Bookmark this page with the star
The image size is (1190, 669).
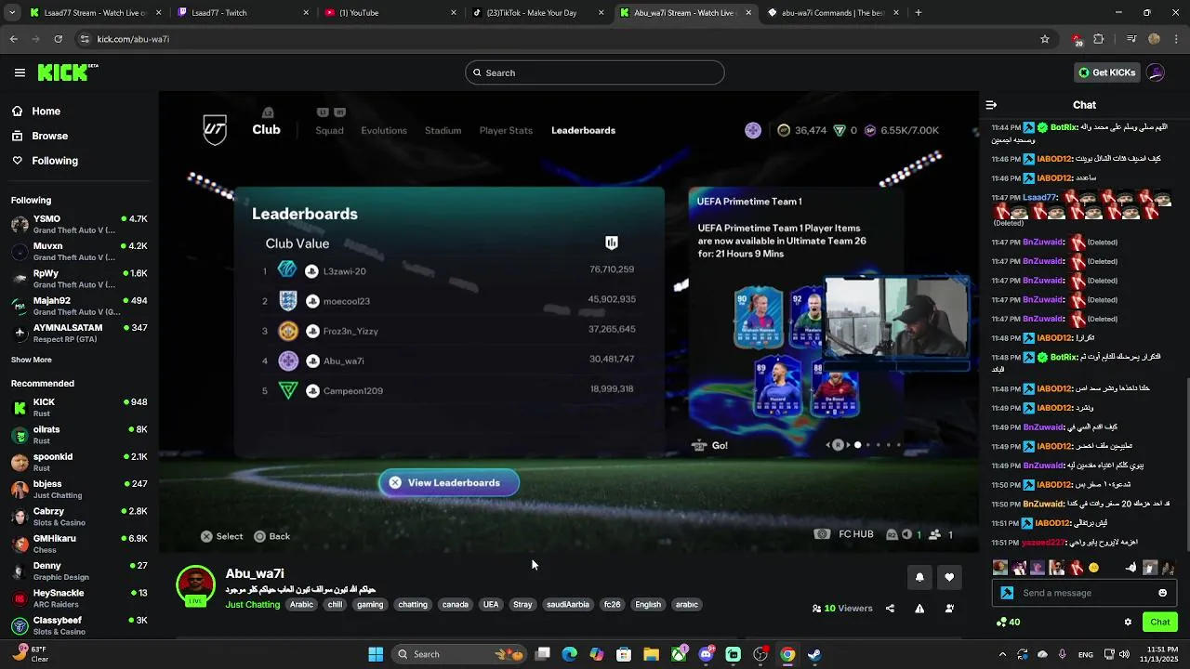pos(1045,39)
